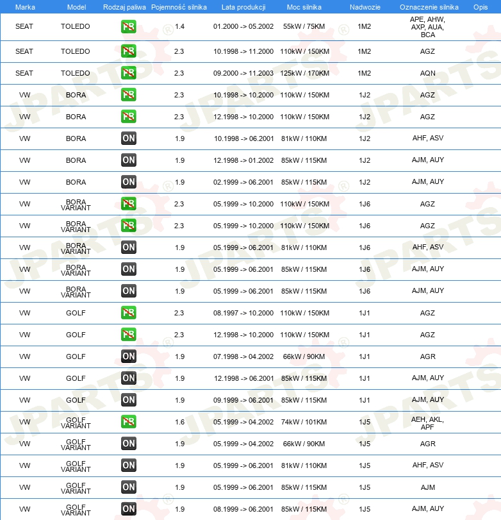Select date range '07.1998 -> 04.2002'
The width and height of the screenshot is (501, 520).
pos(243,356)
